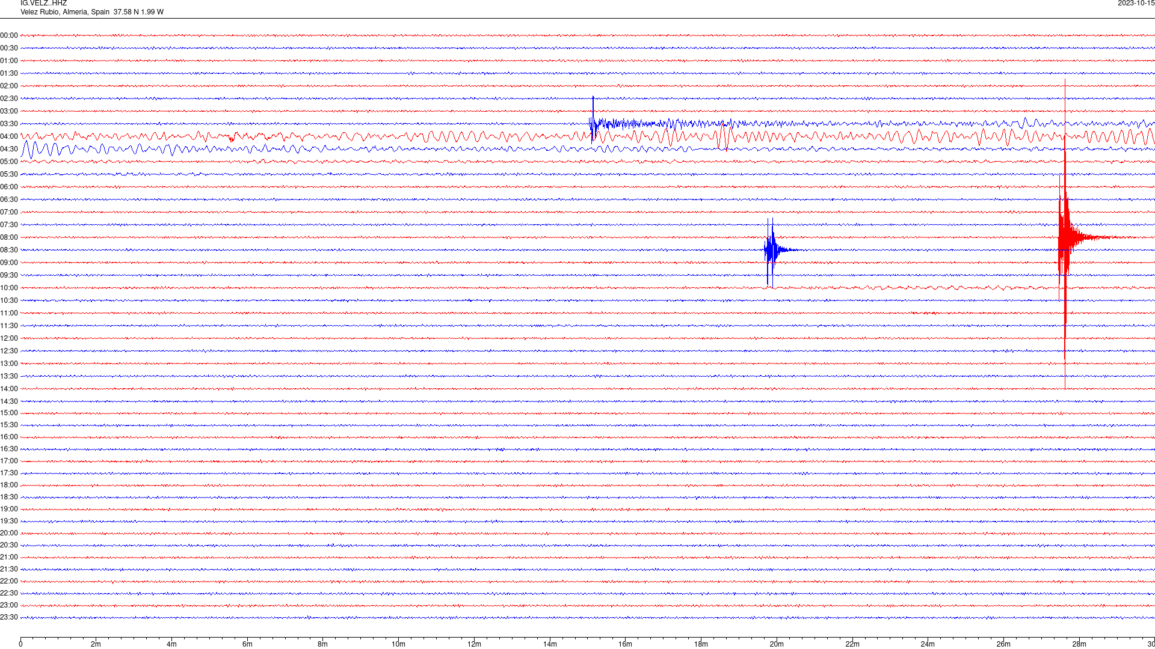The height and width of the screenshot is (649, 1155).
Task: Select the 00:00 time row label
Action: pos(9,36)
